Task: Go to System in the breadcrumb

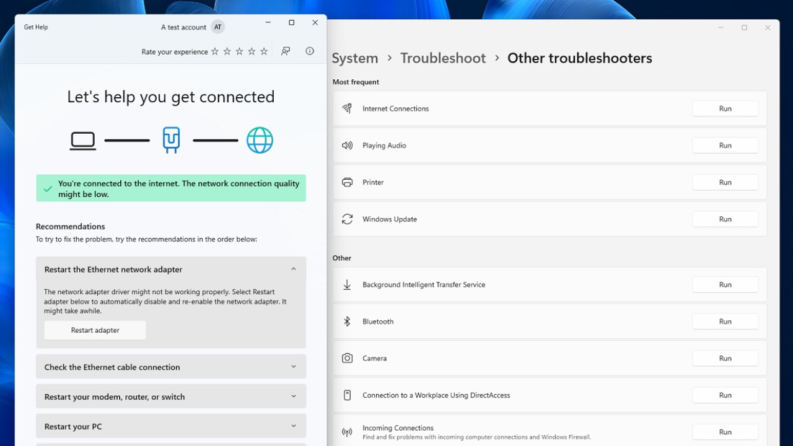Action: pos(355,58)
